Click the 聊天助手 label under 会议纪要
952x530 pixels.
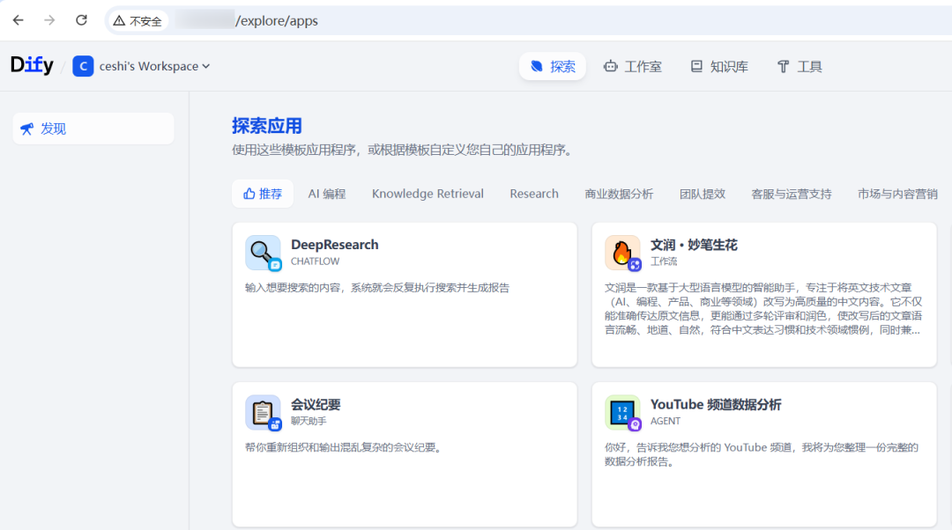click(309, 421)
